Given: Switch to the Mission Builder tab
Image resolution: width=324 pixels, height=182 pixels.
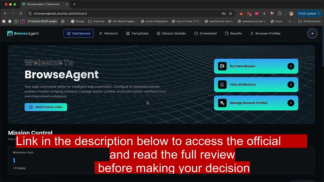Looking at the screenshot, I should [171, 33].
